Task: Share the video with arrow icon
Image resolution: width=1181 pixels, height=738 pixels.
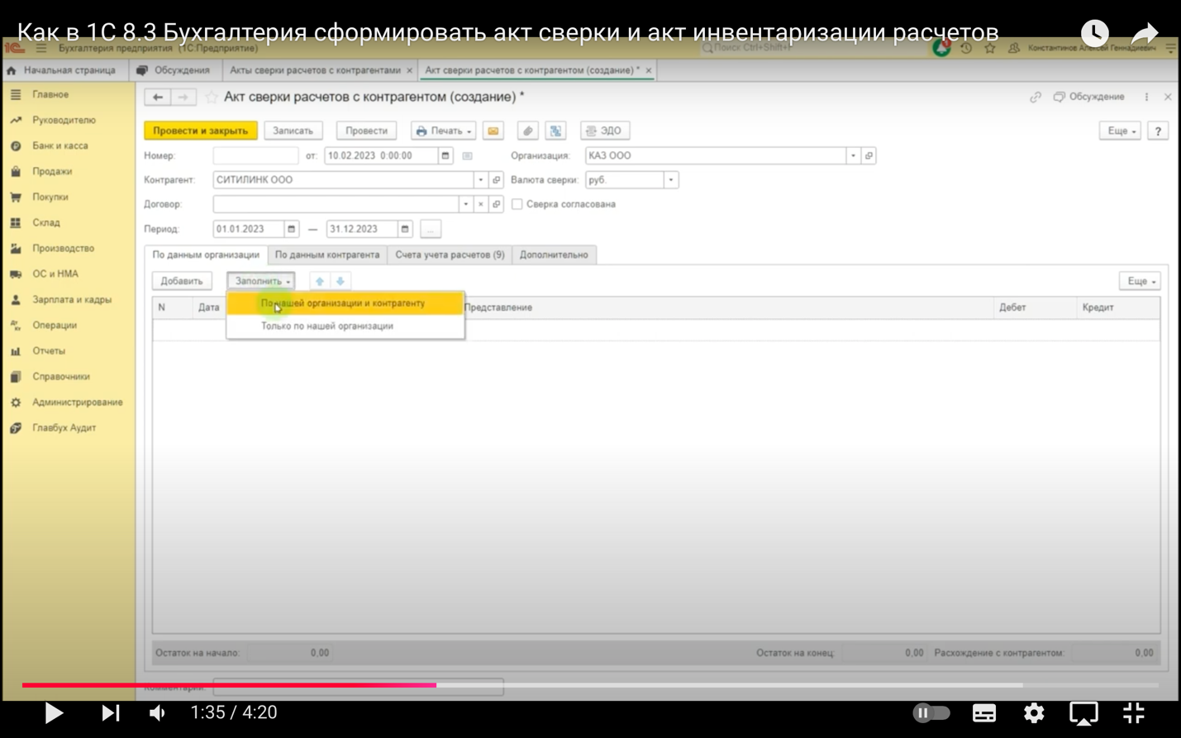Action: pyautogui.click(x=1145, y=33)
